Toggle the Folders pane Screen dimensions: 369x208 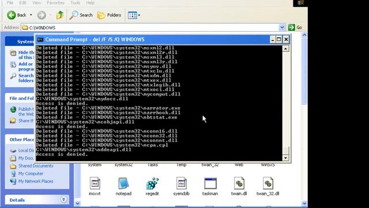(109, 15)
